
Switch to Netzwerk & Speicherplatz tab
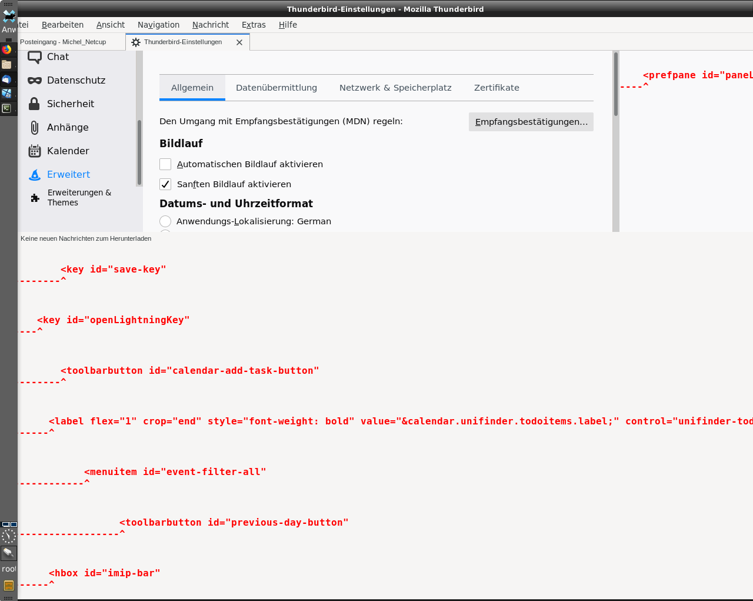point(395,88)
